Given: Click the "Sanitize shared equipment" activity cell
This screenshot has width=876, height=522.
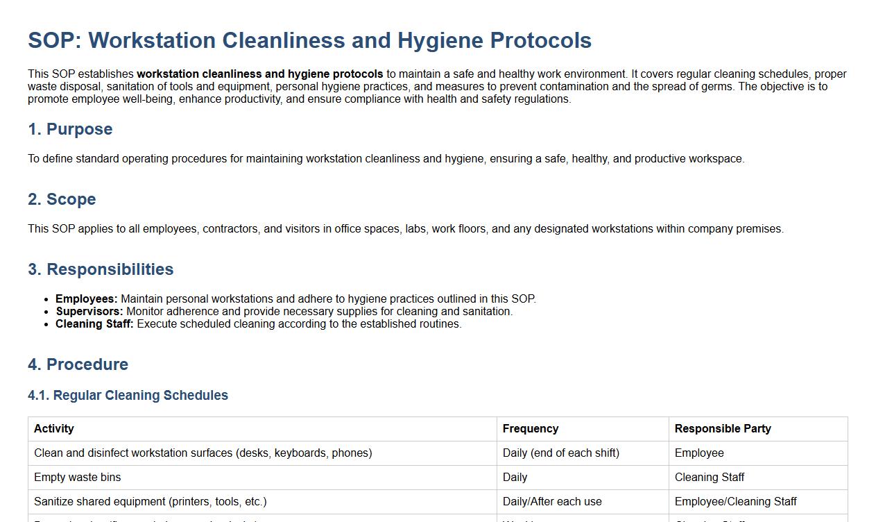Looking at the screenshot, I should (x=150, y=502).
